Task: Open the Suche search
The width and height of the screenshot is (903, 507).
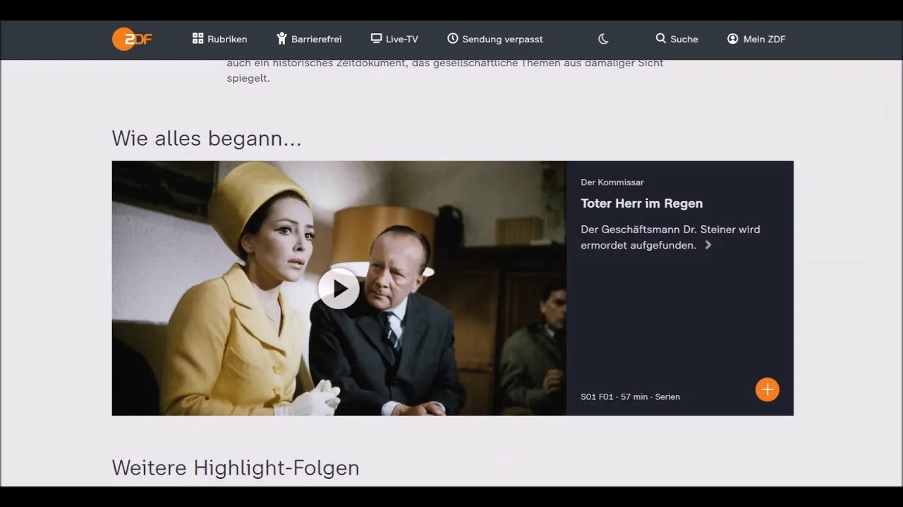Action: pyautogui.click(x=677, y=39)
